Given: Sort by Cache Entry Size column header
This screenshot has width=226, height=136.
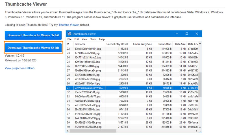Looking at the screenshot, I should coord(141,44).
